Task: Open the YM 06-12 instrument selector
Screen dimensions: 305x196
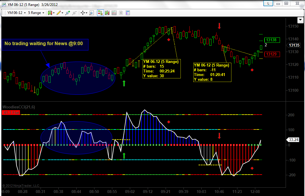Action: point(16,13)
